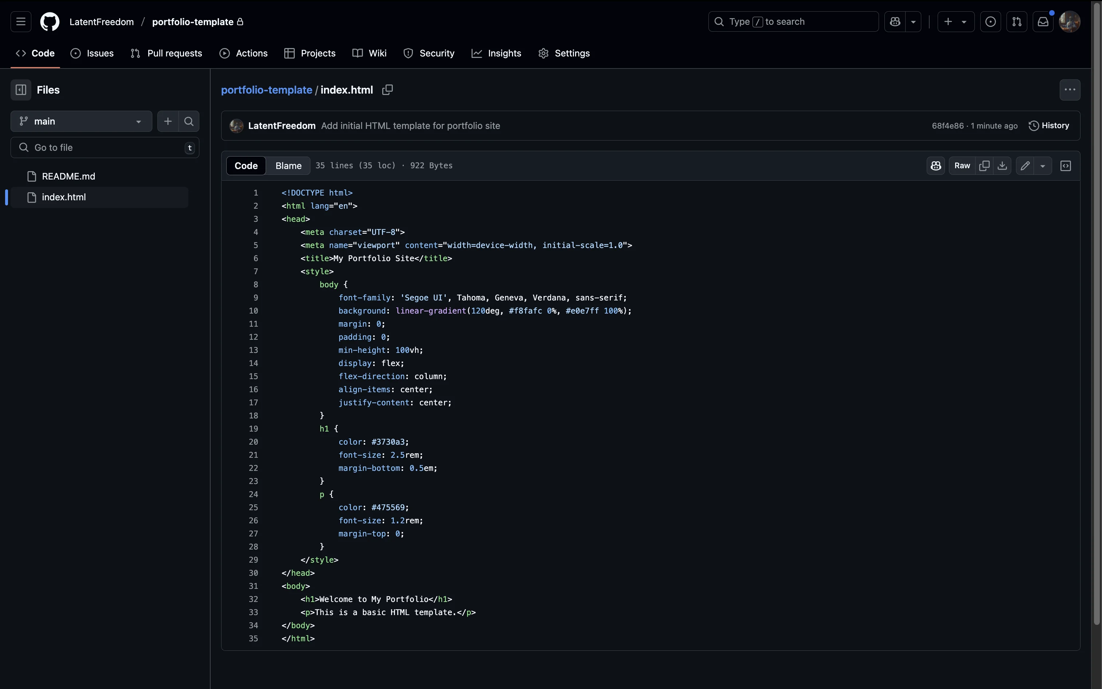Expand the create new dropdown
Viewport: 1102px width, 689px height.
click(x=964, y=21)
